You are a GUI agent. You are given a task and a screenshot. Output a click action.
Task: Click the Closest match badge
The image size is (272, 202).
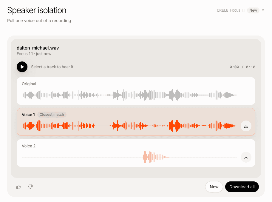52,115
